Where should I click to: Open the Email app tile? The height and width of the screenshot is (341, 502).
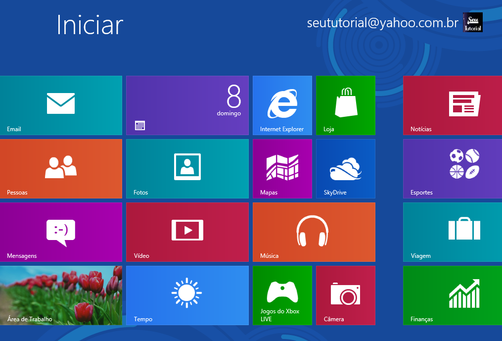pyautogui.click(x=61, y=105)
